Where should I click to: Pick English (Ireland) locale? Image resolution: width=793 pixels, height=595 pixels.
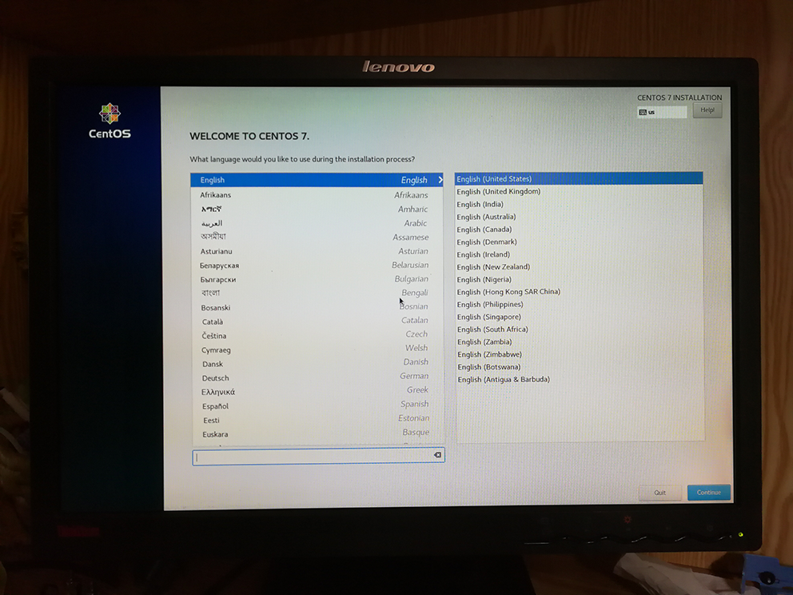579,254
